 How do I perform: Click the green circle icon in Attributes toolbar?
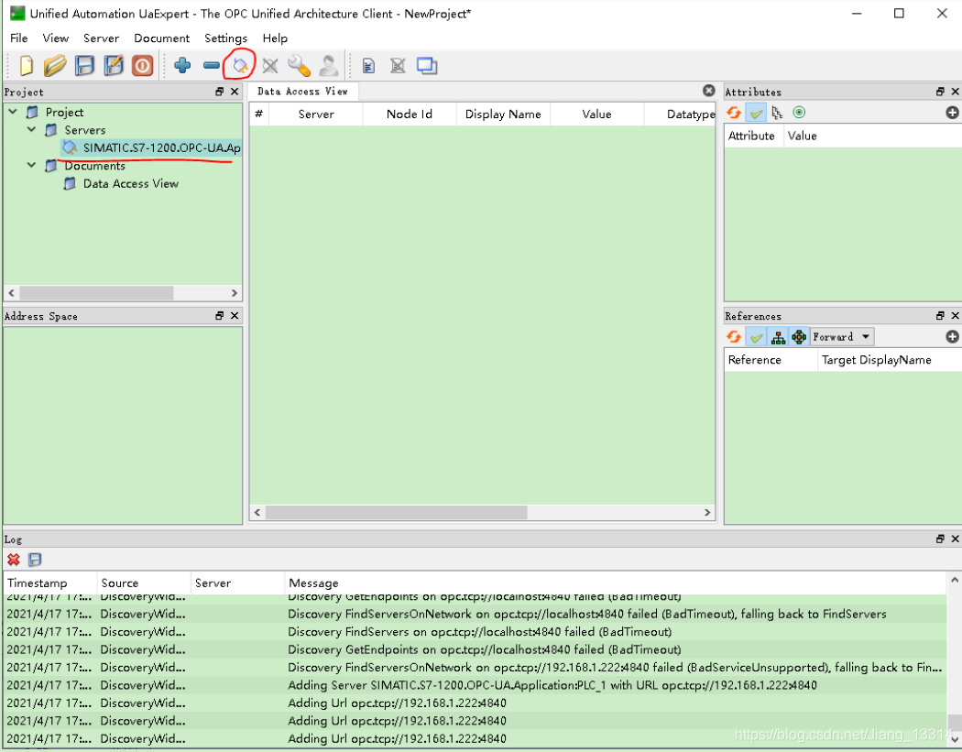pos(799,113)
